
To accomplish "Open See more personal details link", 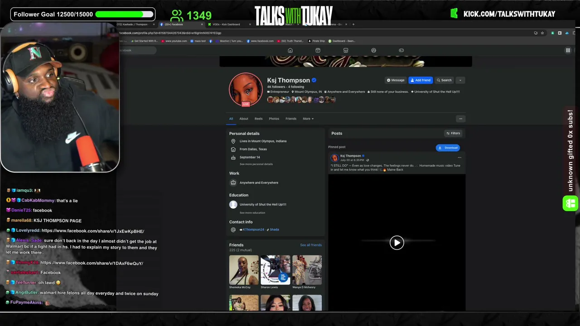I will click(x=256, y=164).
